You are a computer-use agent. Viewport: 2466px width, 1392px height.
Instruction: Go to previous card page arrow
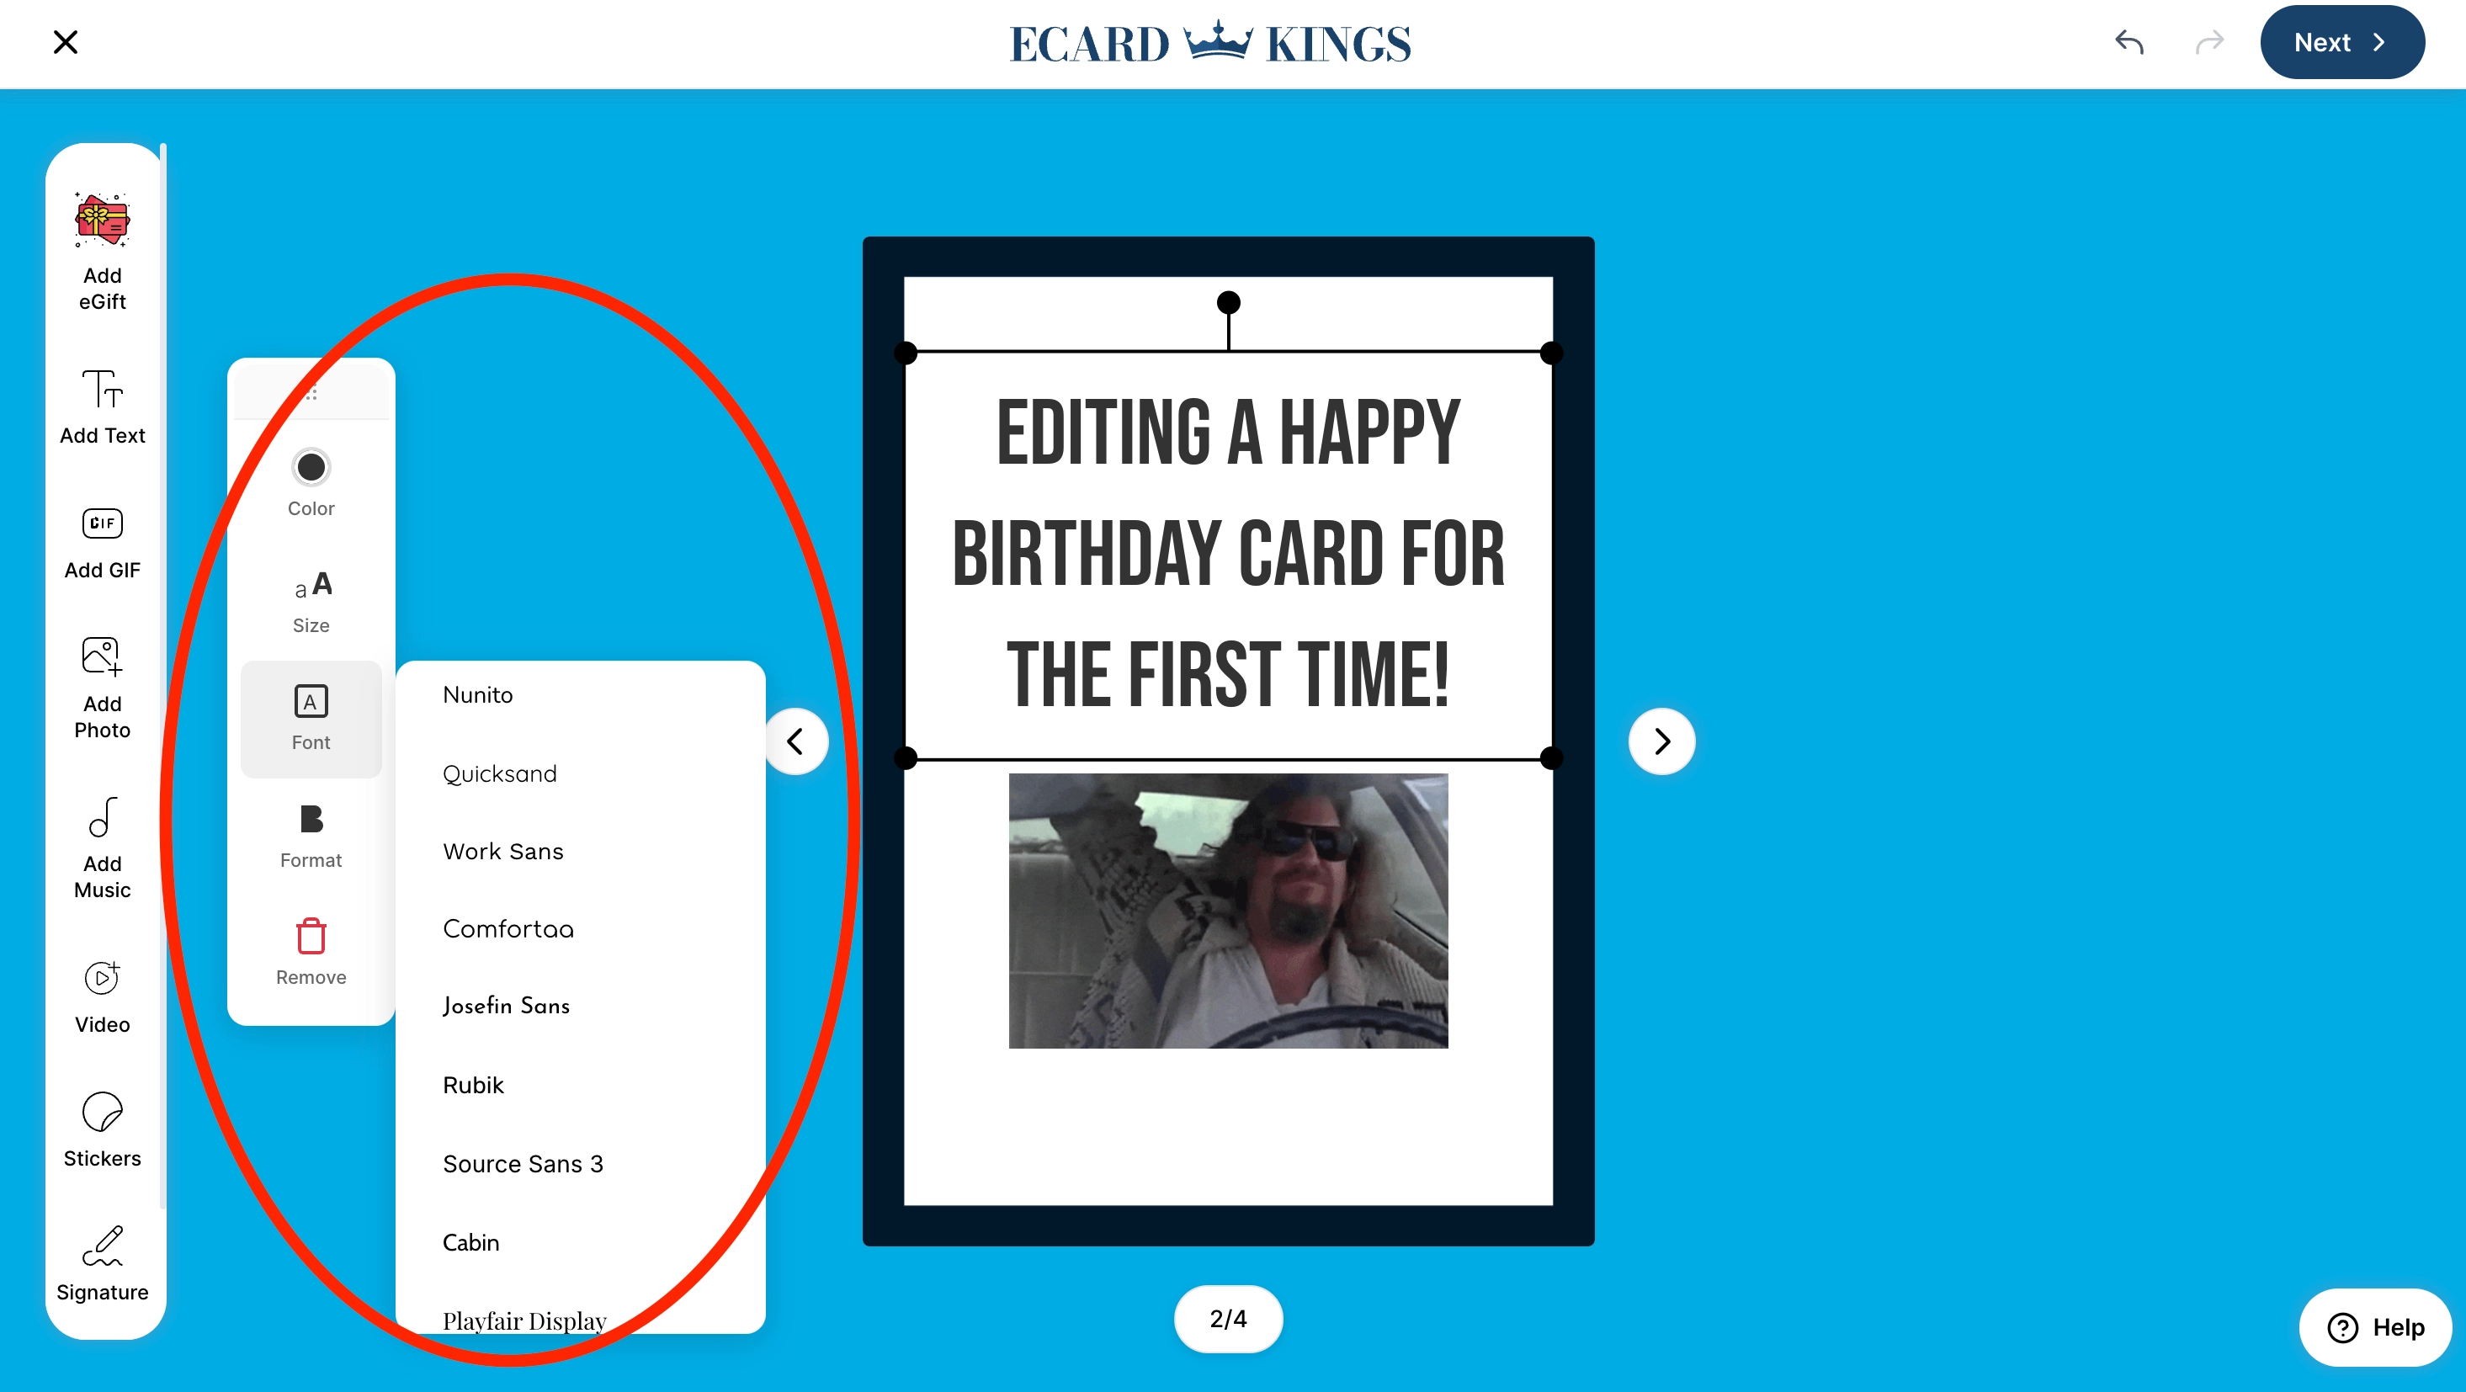[x=795, y=741]
